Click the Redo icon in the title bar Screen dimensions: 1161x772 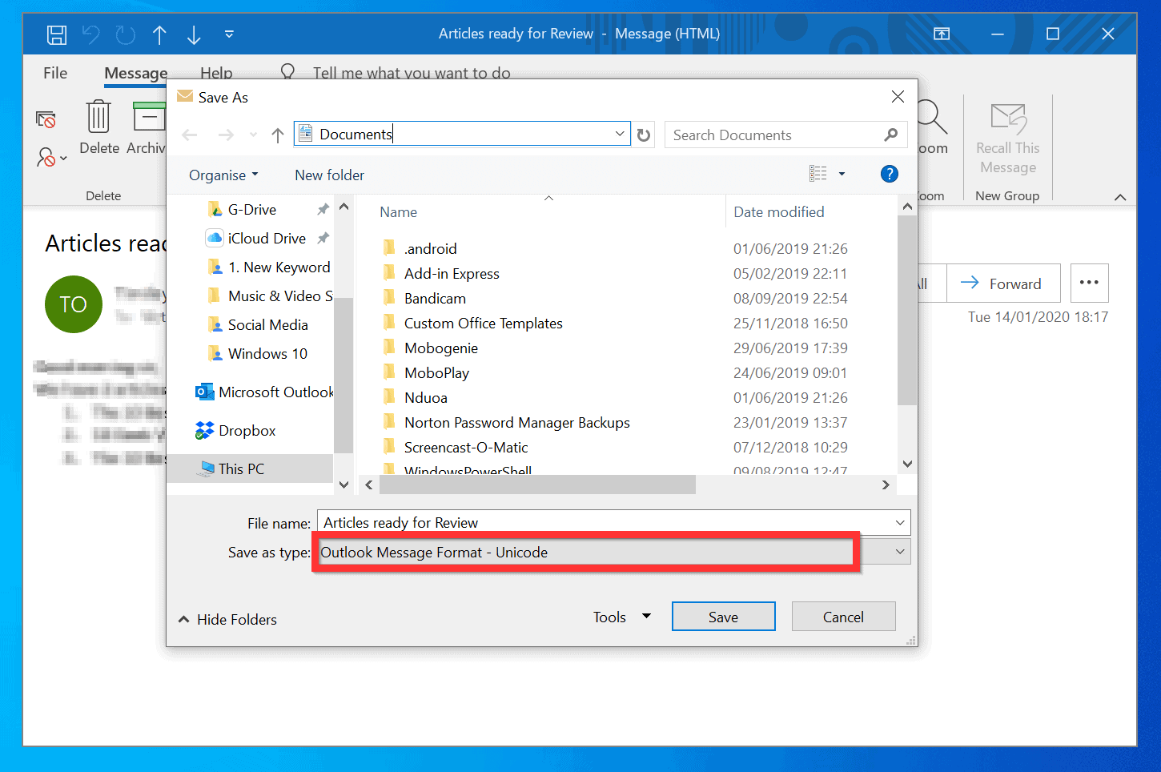click(x=125, y=34)
